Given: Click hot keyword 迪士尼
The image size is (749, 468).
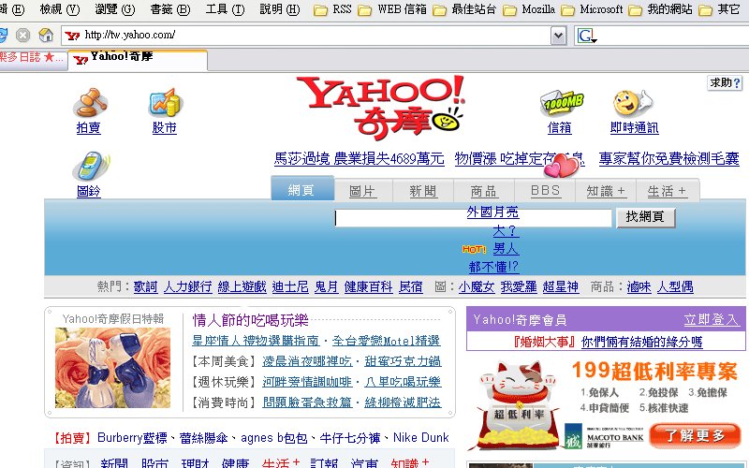Looking at the screenshot, I should tap(290, 286).
